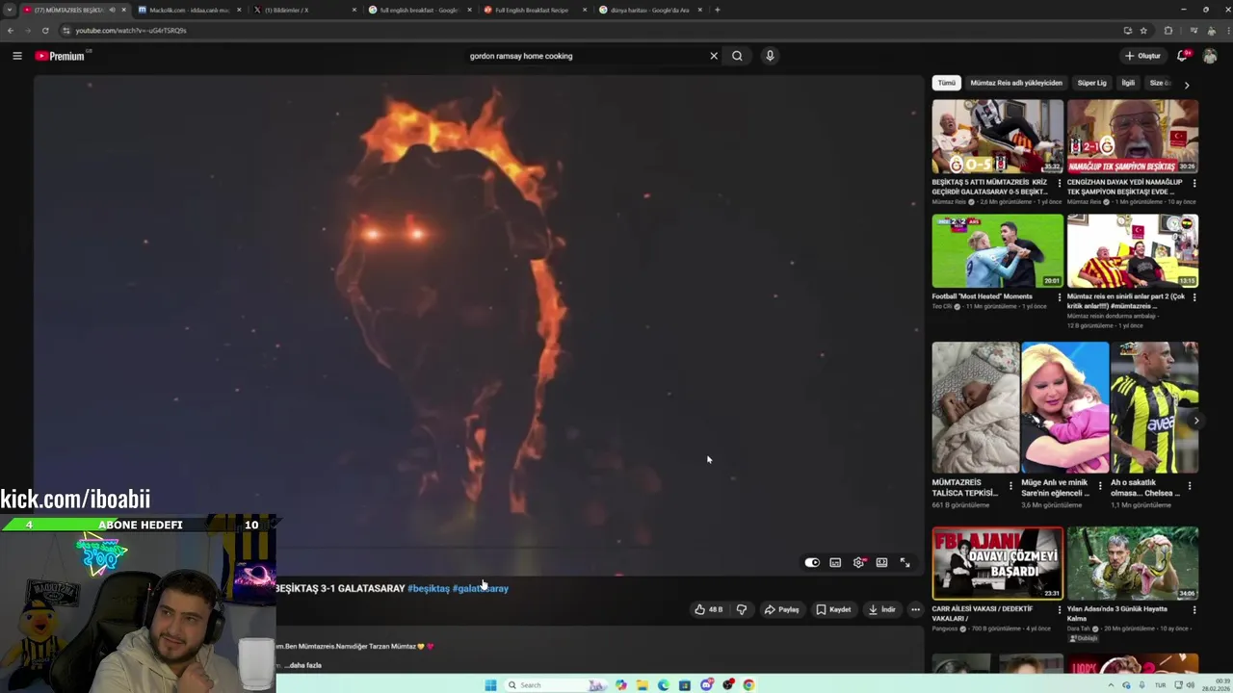
Task: Start voice search with the microphone
Action: (x=770, y=56)
